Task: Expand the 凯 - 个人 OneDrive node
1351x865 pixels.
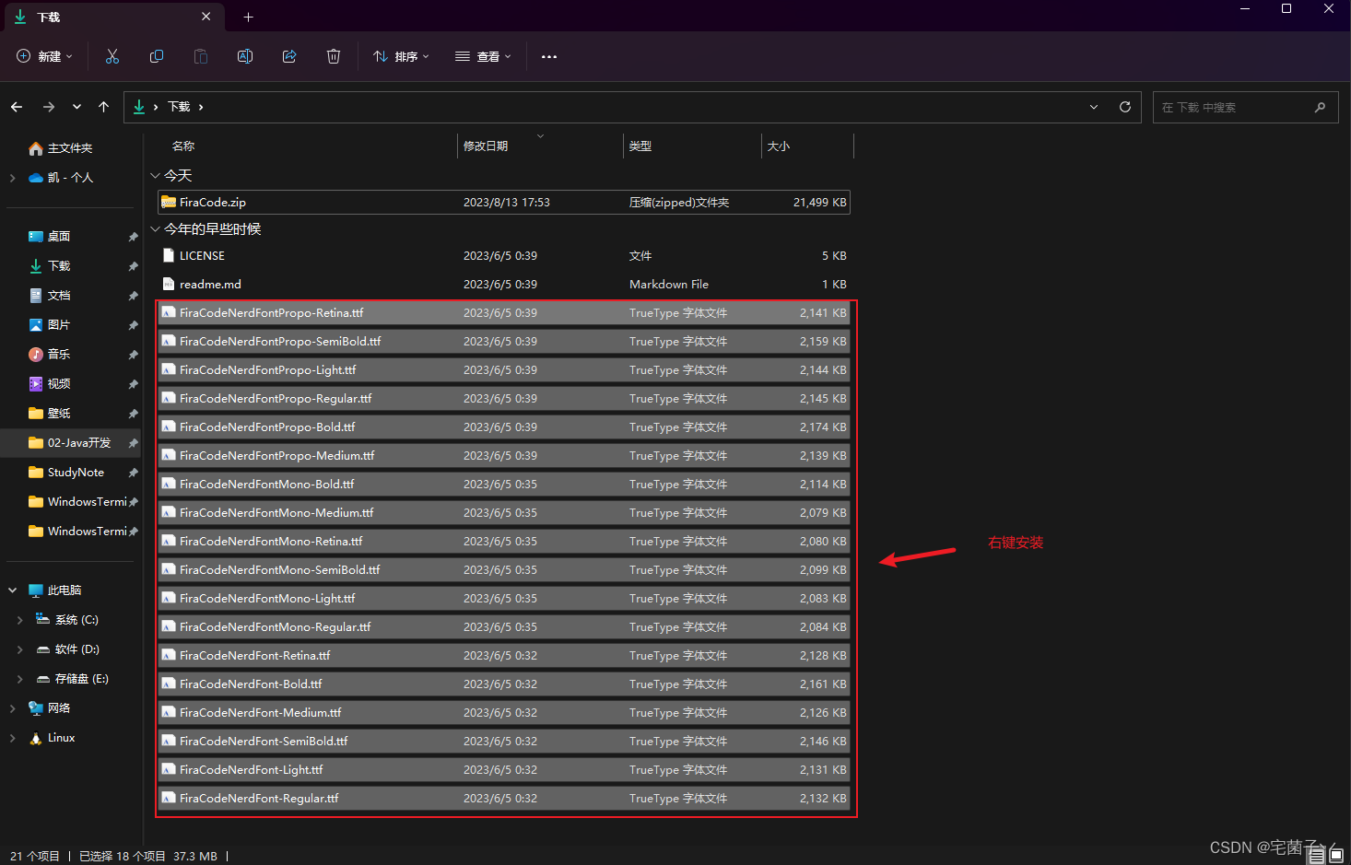Action: click(x=13, y=178)
